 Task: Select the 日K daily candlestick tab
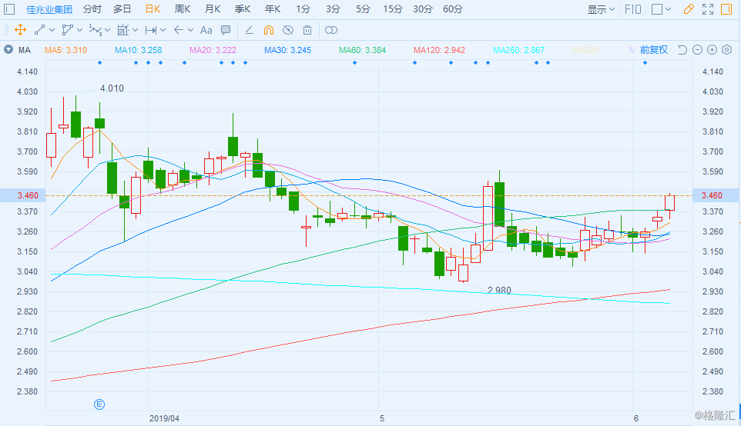pyautogui.click(x=153, y=9)
